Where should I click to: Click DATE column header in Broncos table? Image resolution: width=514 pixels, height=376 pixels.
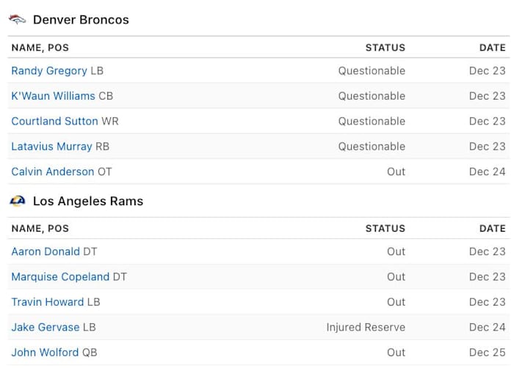coord(492,48)
